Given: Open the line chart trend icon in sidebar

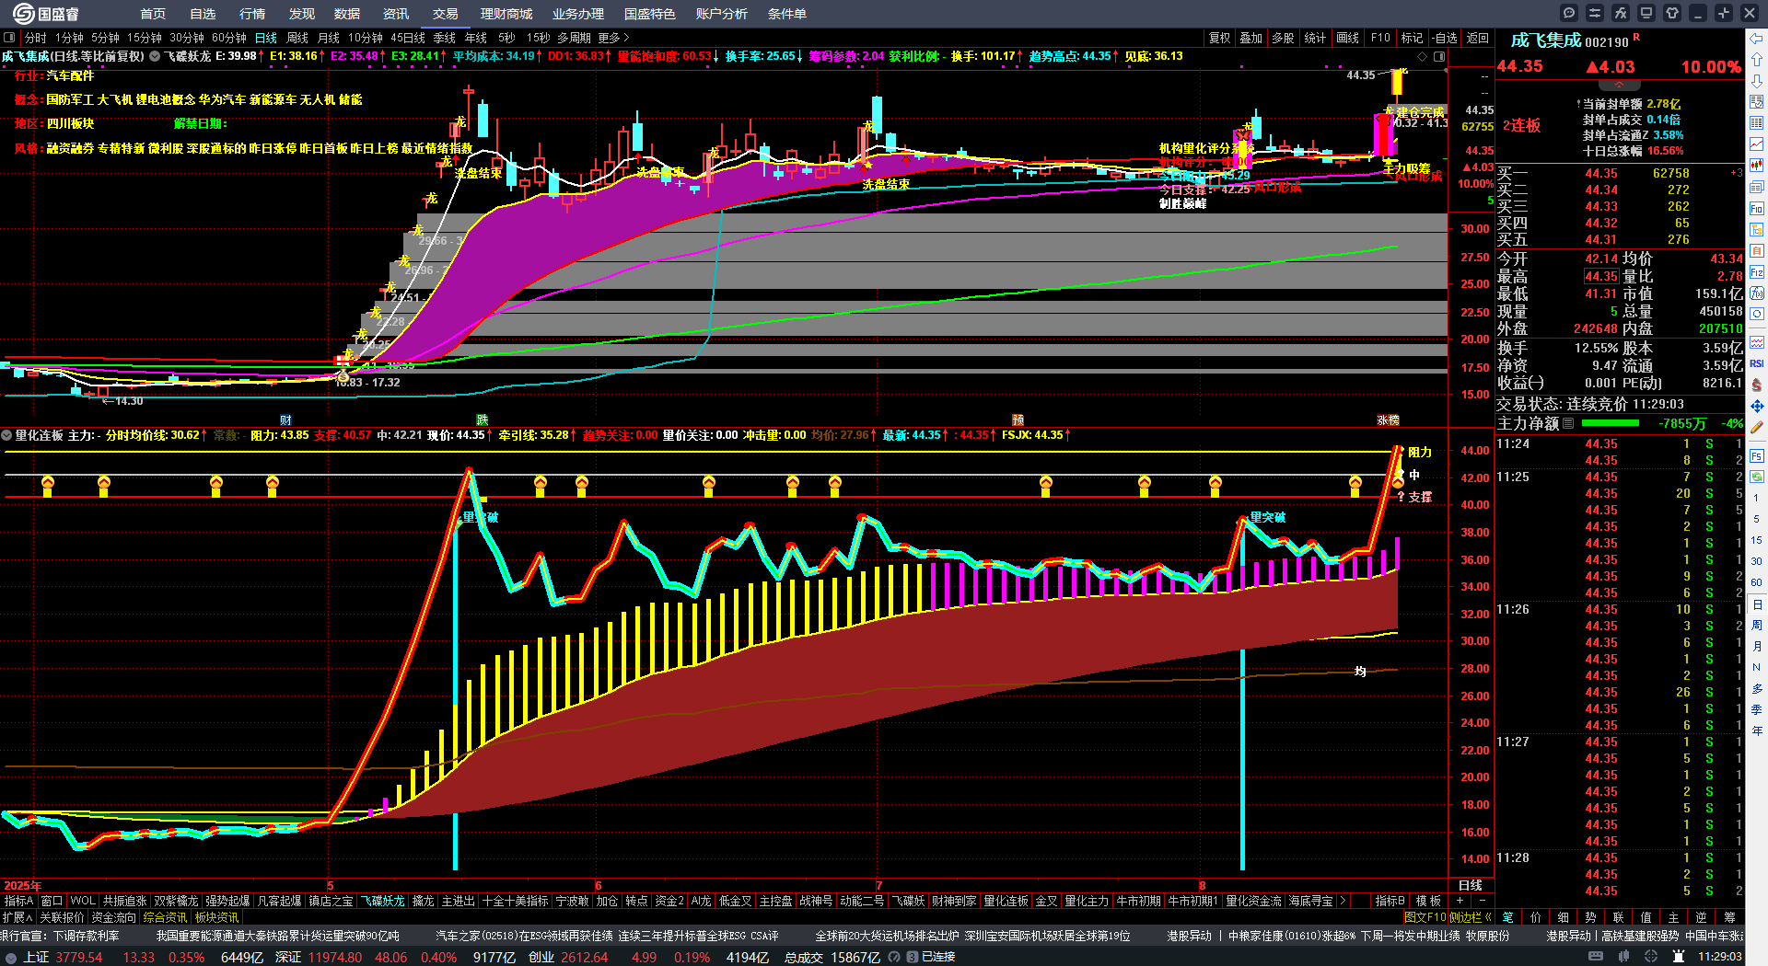Looking at the screenshot, I should point(1757,144).
